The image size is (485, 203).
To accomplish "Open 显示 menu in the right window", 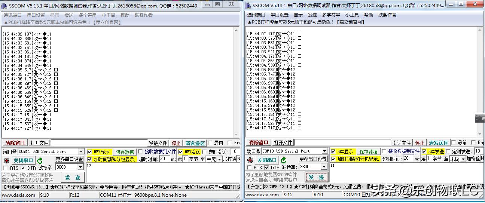I will coord(298,15).
